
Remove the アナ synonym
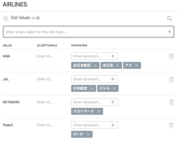tap(137, 65)
